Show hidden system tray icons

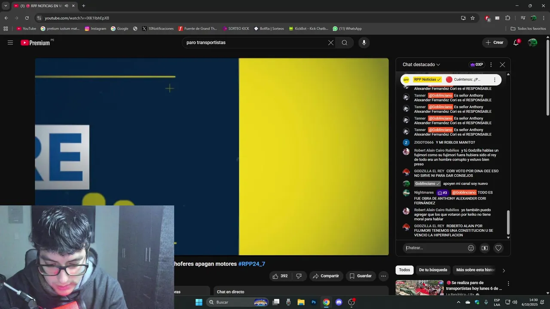(x=458, y=302)
